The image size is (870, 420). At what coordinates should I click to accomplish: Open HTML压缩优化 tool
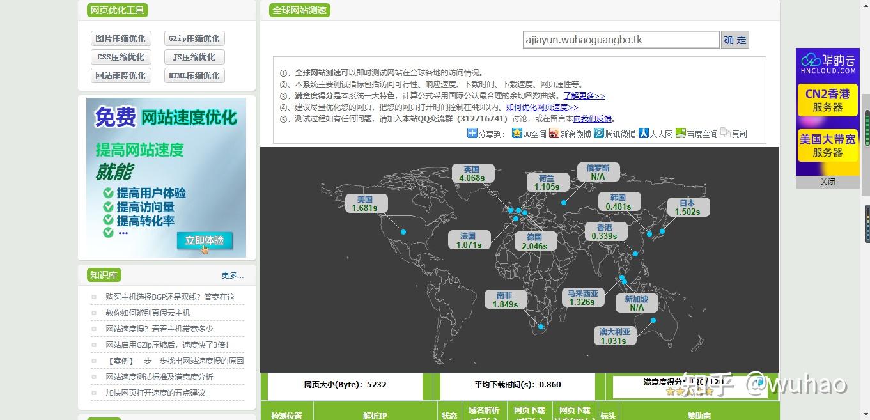point(194,75)
